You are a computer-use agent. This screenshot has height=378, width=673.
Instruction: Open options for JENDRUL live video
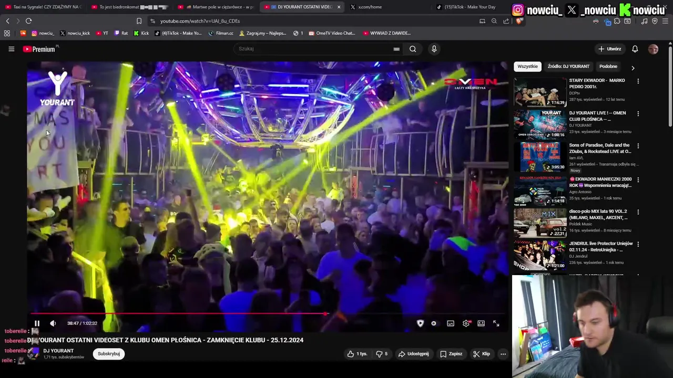pyautogui.click(x=638, y=244)
